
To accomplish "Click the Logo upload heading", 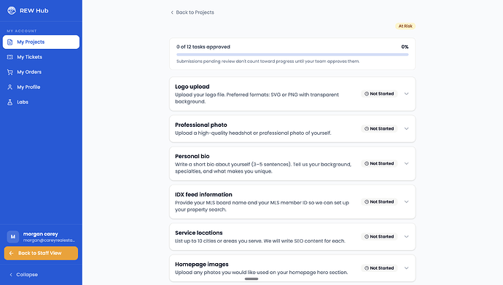I will (192, 87).
